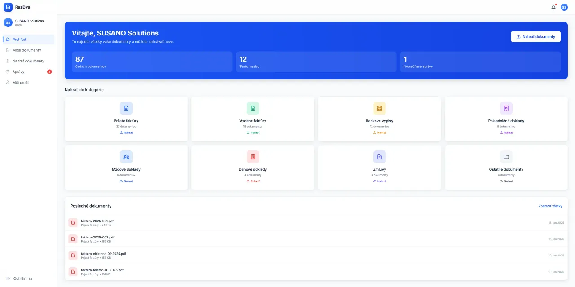Select the Prijaté faktúry category icon

(x=126, y=108)
